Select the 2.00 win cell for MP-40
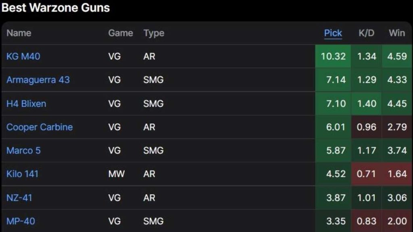The image size is (413, 232). pos(397,221)
